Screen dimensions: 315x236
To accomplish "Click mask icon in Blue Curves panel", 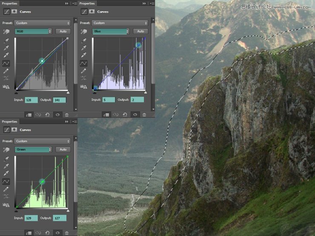I will (92, 11).
